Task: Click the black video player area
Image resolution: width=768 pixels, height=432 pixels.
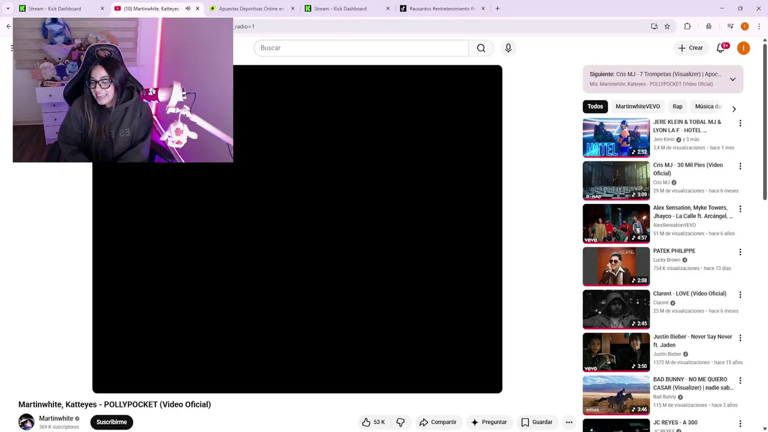Action: click(297, 229)
